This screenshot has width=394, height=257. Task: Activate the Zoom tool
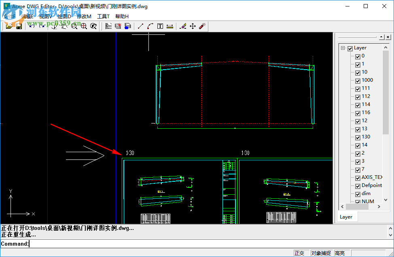(74, 25)
